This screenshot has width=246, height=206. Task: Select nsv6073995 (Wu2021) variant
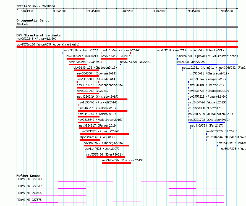click(136, 62)
